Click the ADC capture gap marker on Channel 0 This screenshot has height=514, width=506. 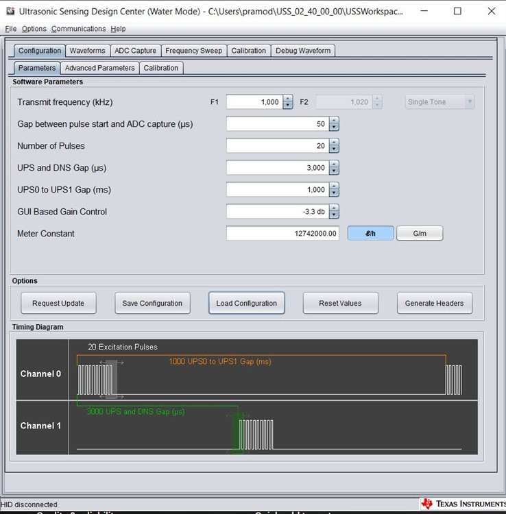(112, 379)
